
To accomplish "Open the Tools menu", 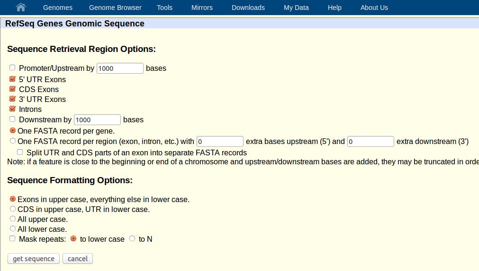I will click(x=165, y=8).
